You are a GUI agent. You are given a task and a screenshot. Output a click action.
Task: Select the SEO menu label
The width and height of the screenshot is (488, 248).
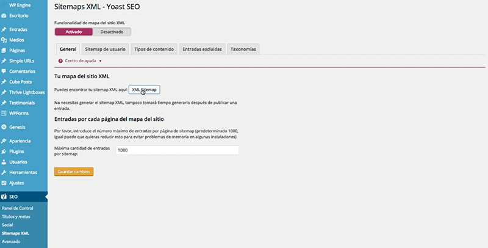pos(13,197)
